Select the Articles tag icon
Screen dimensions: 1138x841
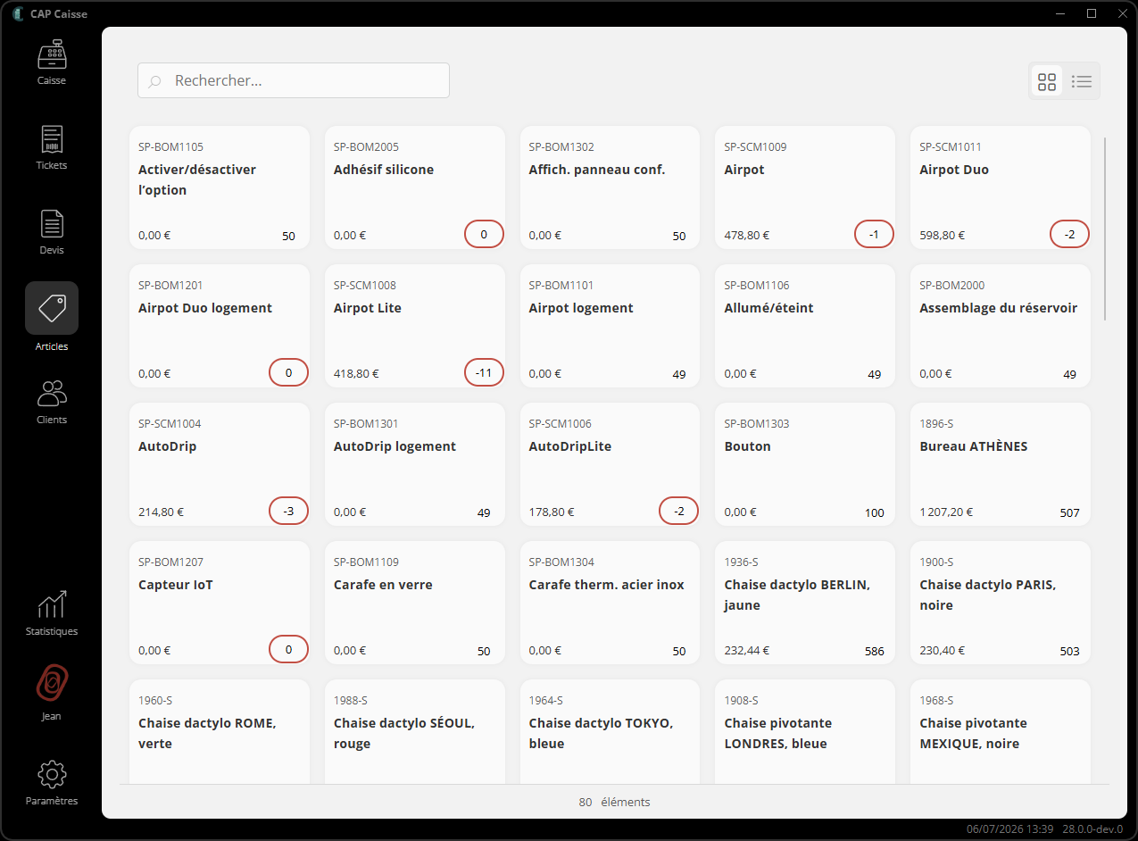click(x=52, y=308)
